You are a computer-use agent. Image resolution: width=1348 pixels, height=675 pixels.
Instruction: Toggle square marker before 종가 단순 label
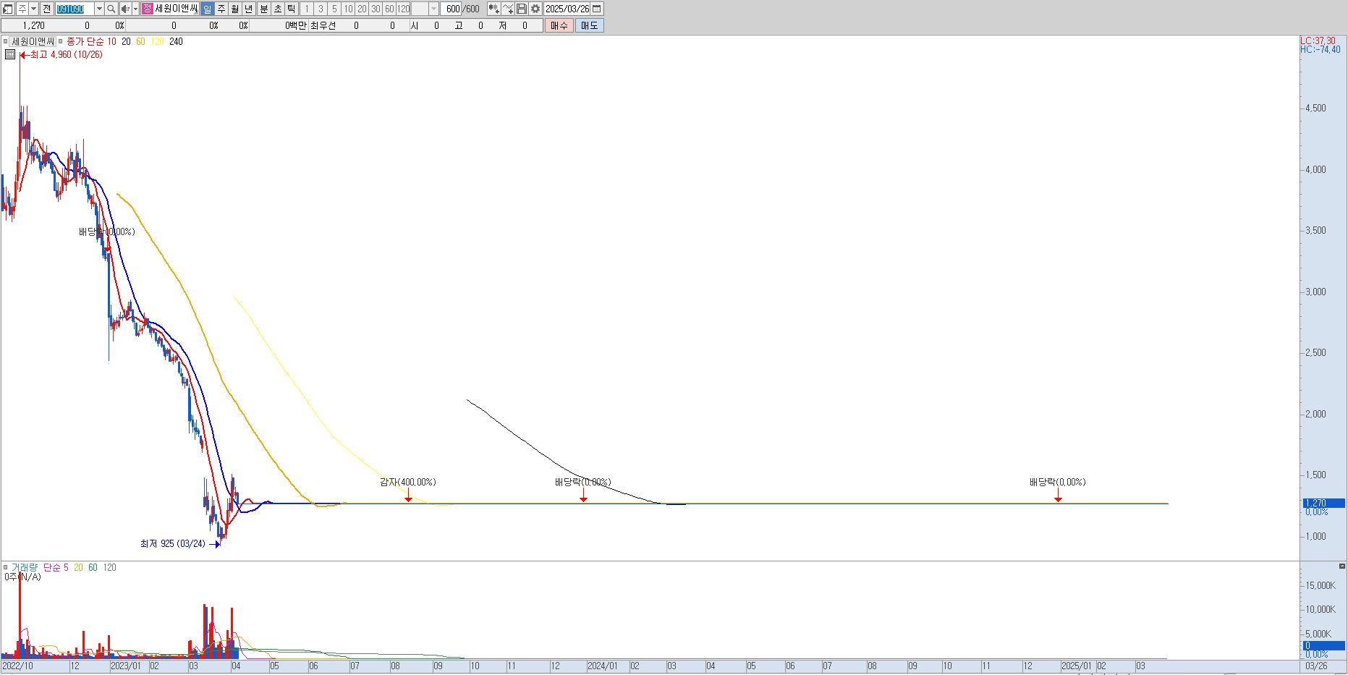click(61, 41)
